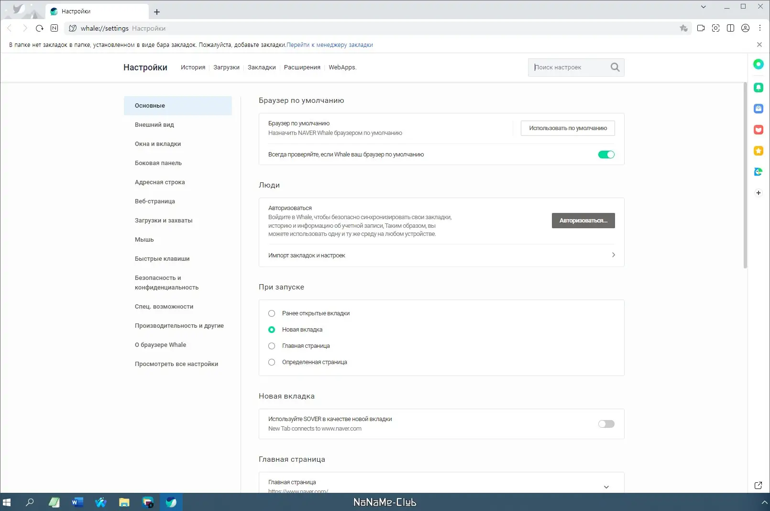
Task: Open the bell notifications icon in the sidebar
Action: tap(758, 88)
